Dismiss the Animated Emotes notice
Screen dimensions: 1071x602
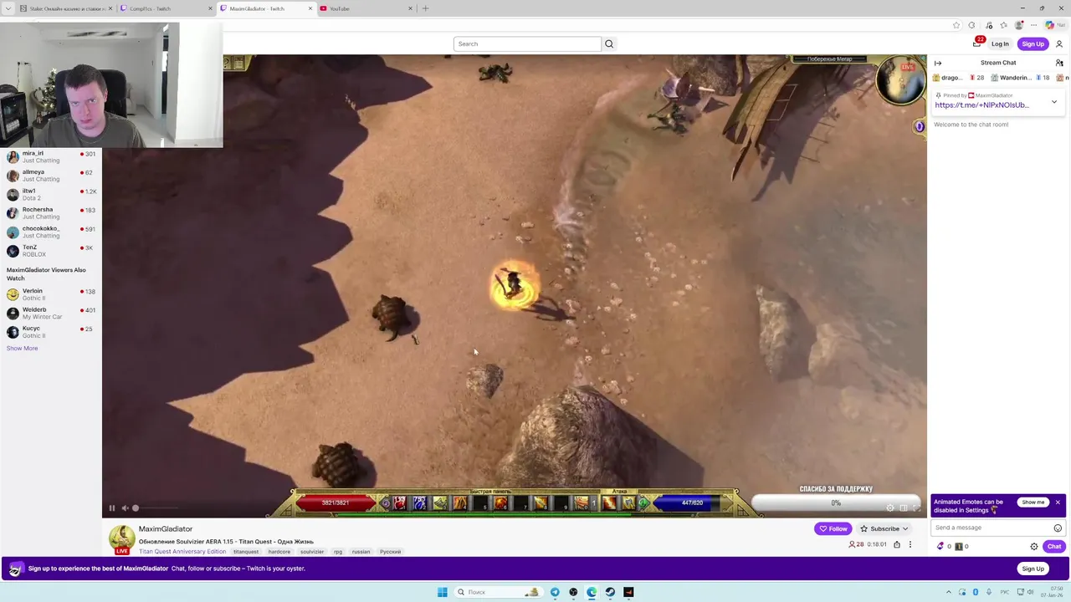pyautogui.click(x=1058, y=503)
